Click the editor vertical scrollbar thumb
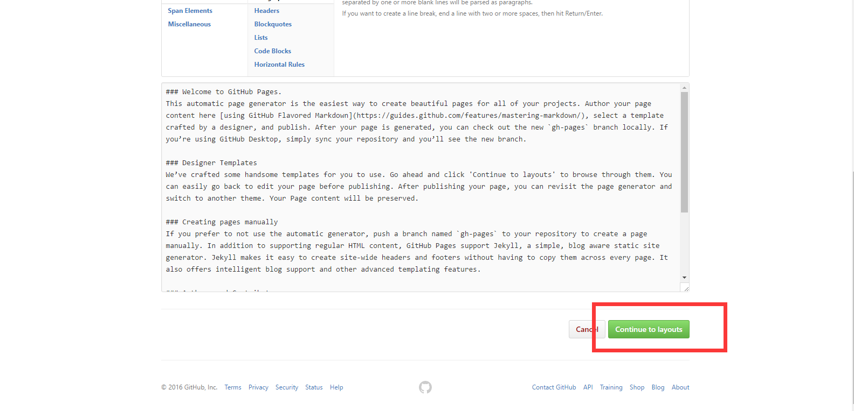854x411 pixels. [x=684, y=152]
